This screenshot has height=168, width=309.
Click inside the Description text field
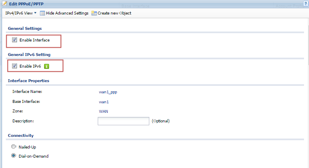(x=123, y=121)
